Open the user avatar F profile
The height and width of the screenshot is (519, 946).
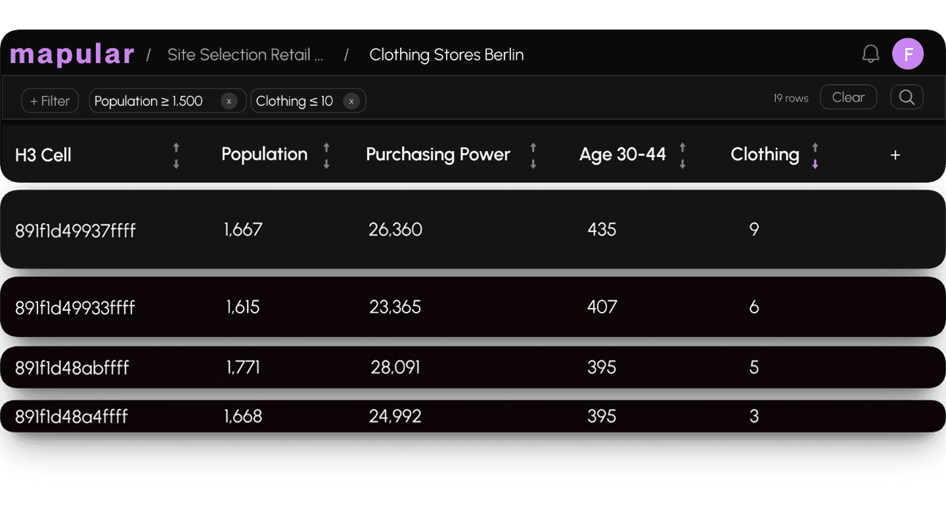907,54
